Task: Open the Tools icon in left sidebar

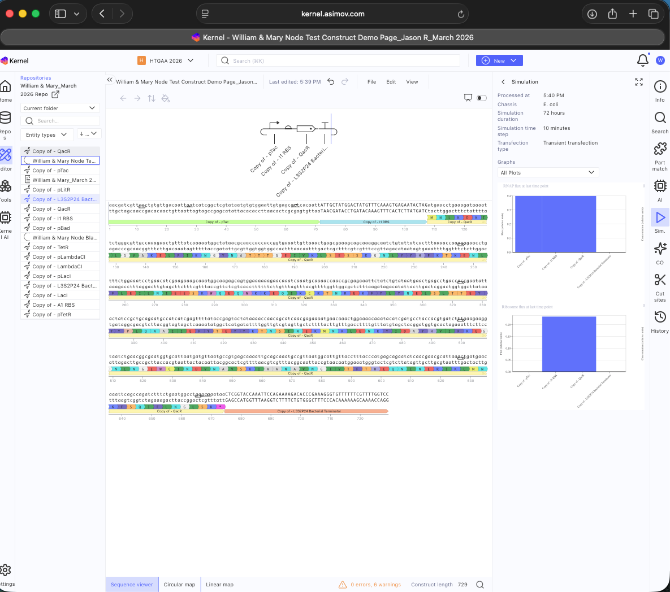Action: coord(6,186)
